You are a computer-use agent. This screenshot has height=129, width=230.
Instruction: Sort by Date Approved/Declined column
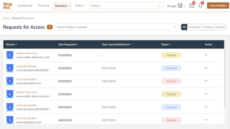point(116,44)
